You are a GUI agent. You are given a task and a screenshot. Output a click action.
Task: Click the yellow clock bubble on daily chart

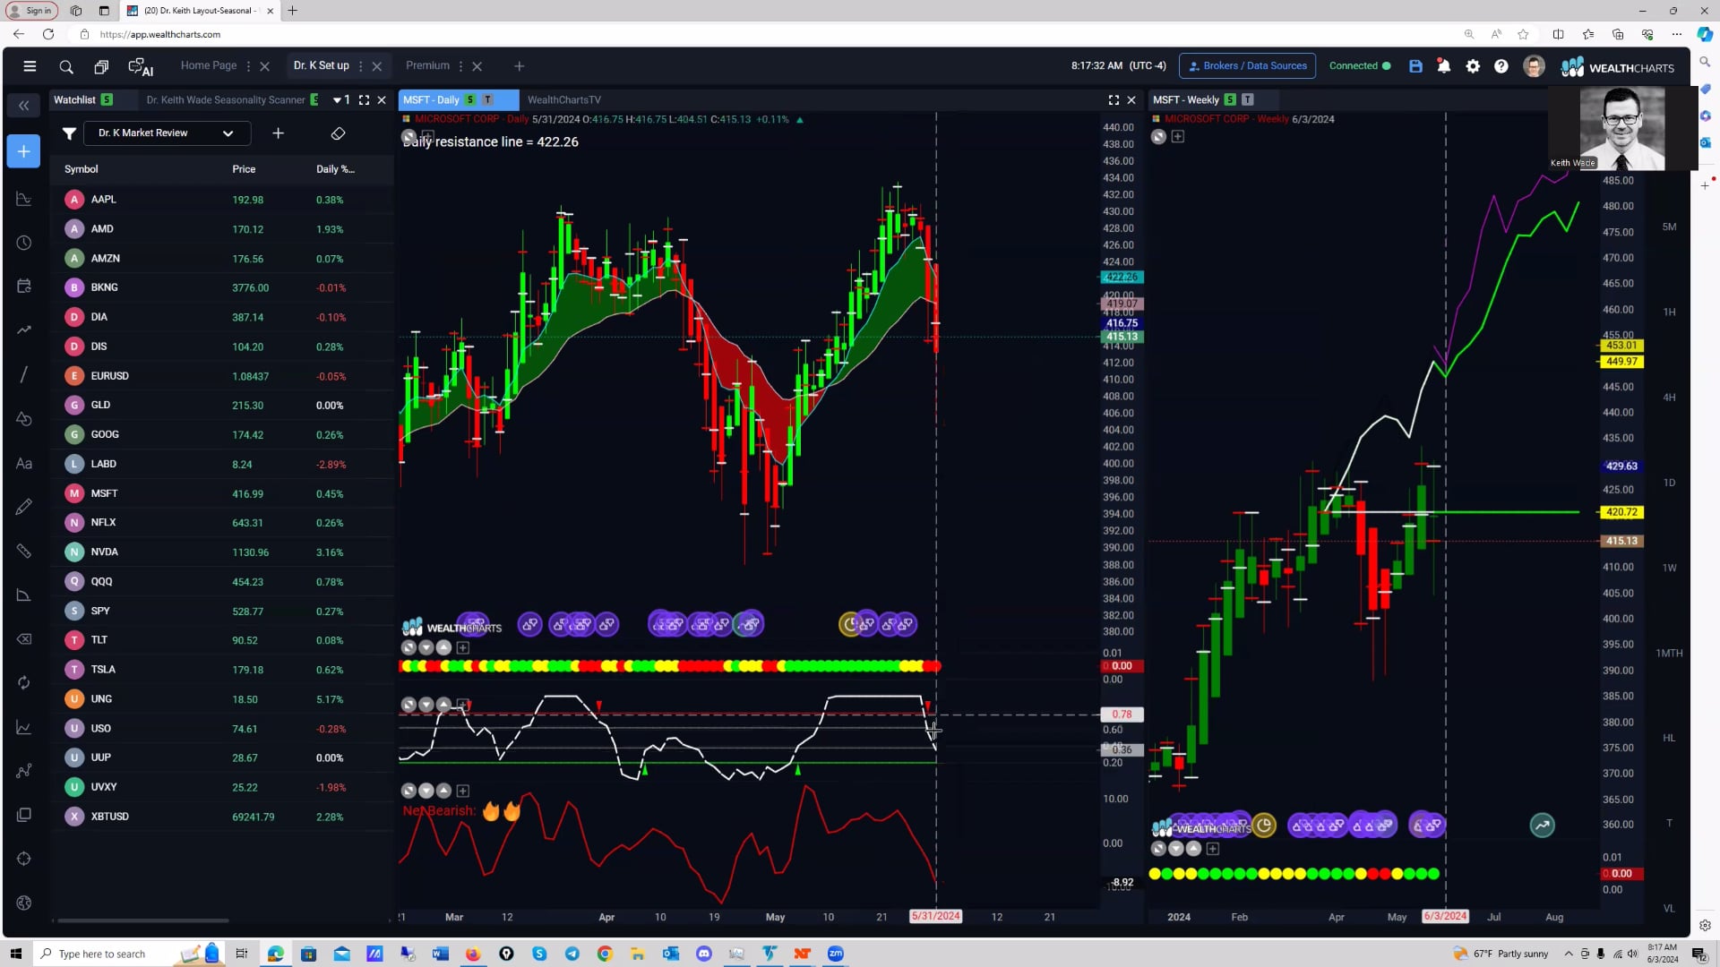click(849, 624)
